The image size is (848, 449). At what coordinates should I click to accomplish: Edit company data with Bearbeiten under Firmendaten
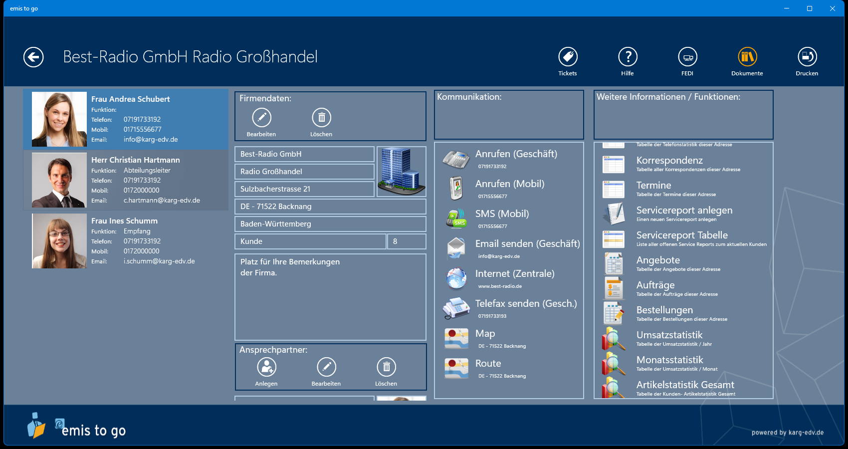tap(261, 118)
